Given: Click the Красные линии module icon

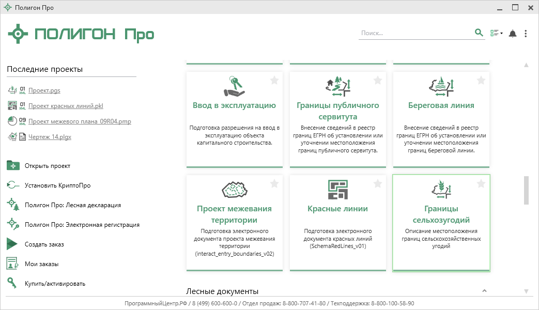Looking at the screenshot, I should click(x=338, y=190).
